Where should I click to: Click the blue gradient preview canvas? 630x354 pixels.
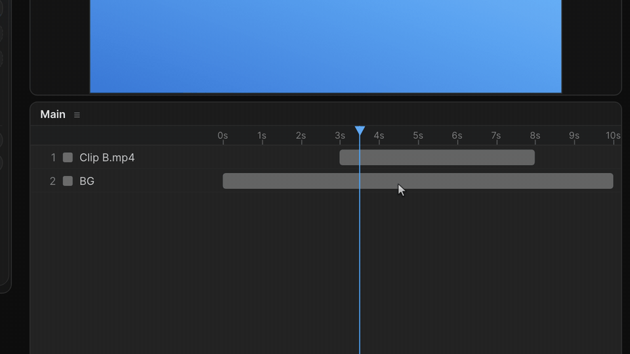(325, 46)
